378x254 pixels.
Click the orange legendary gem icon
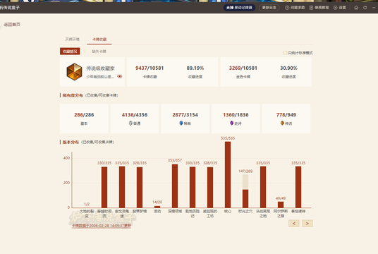click(x=282, y=123)
